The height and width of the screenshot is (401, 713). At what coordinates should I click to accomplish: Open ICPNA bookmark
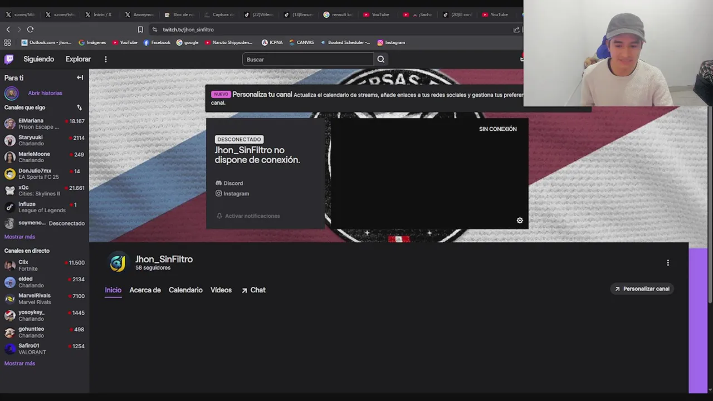pos(272,42)
